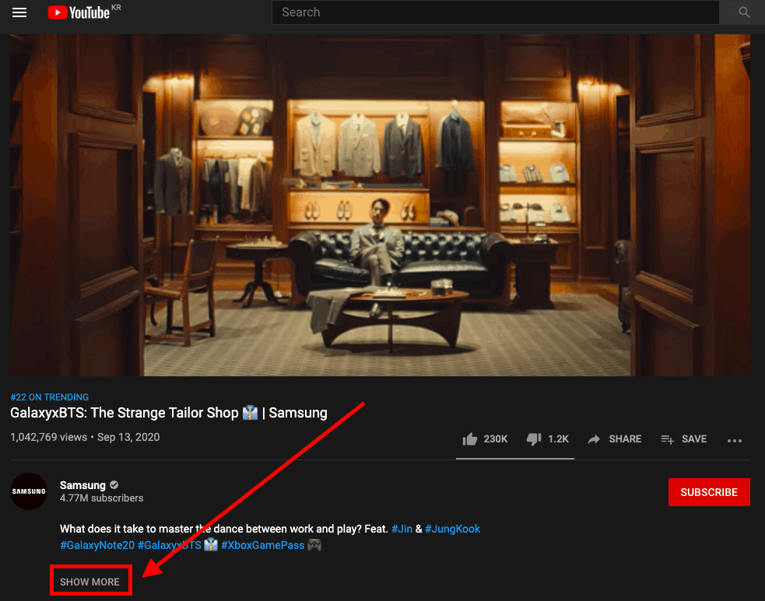The width and height of the screenshot is (765, 601).
Task: Click the #GalaxyNote20 hashtag
Action: point(97,544)
